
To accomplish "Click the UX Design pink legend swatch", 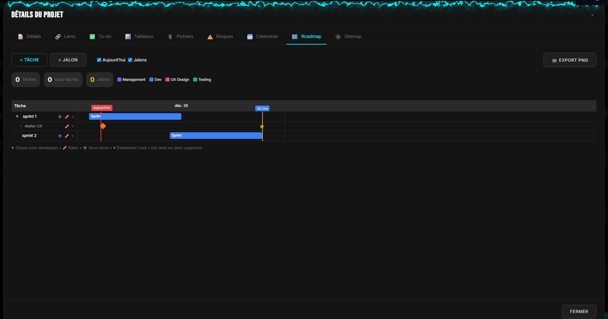I will [x=167, y=80].
